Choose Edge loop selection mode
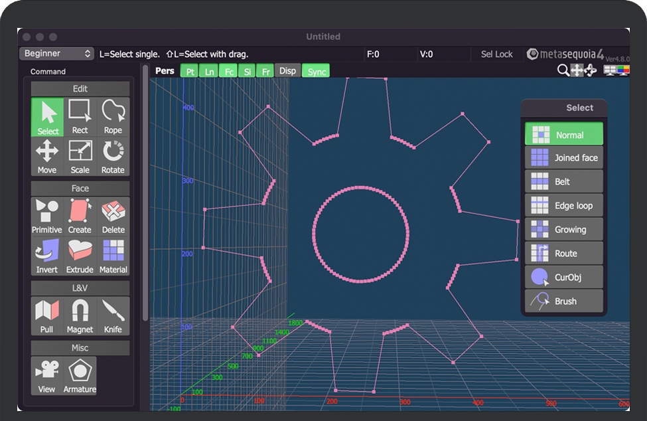 click(564, 206)
